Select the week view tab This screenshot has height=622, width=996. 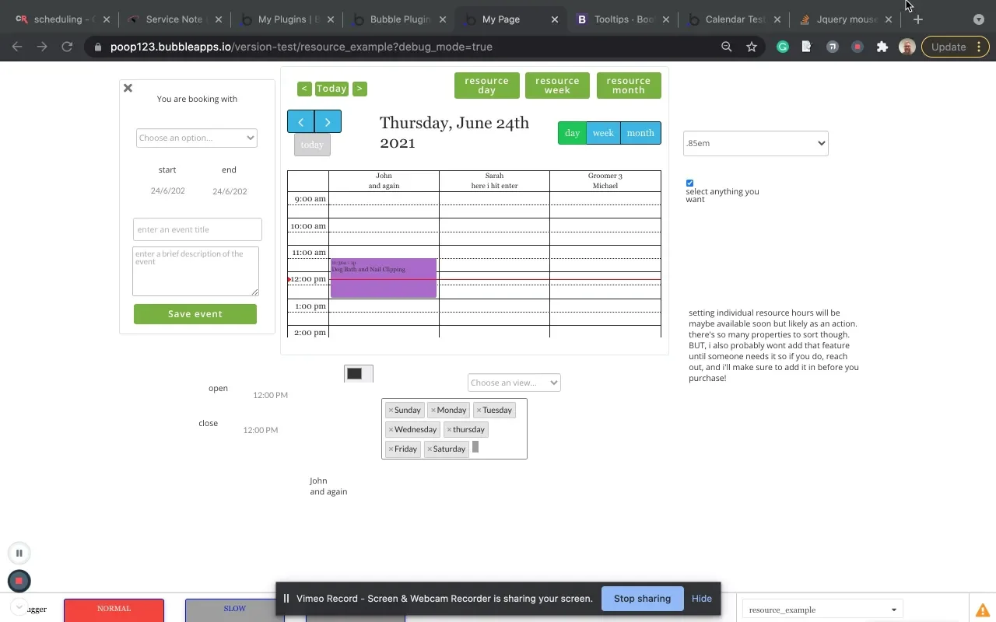click(x=603, y=133)
